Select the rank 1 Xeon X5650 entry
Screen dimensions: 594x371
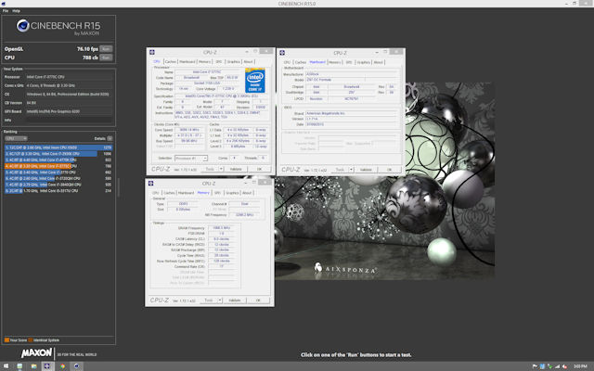coord(58,147)
